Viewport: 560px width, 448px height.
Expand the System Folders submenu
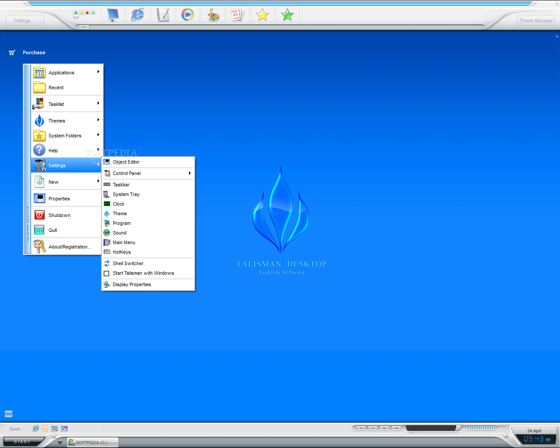[x=67, y=136]
